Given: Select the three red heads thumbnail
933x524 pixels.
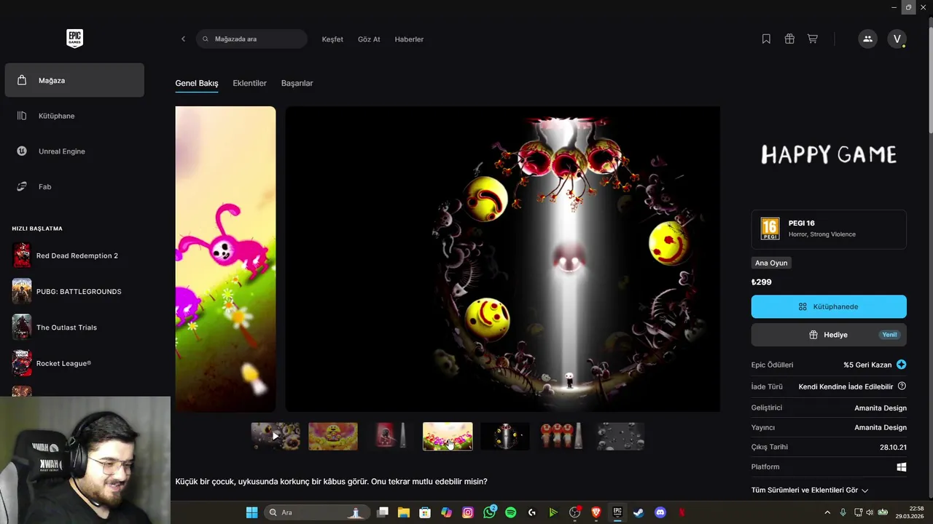Looking at the screenshot, I should point(562,437).
